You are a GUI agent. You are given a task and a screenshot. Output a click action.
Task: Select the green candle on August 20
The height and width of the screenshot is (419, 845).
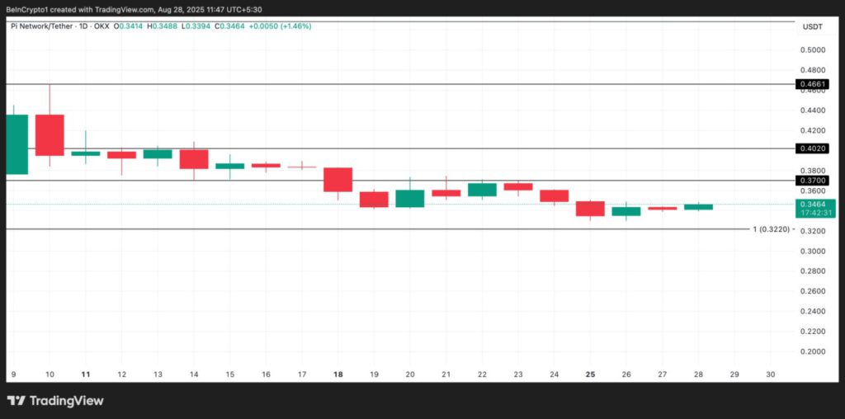pos(410,199)
